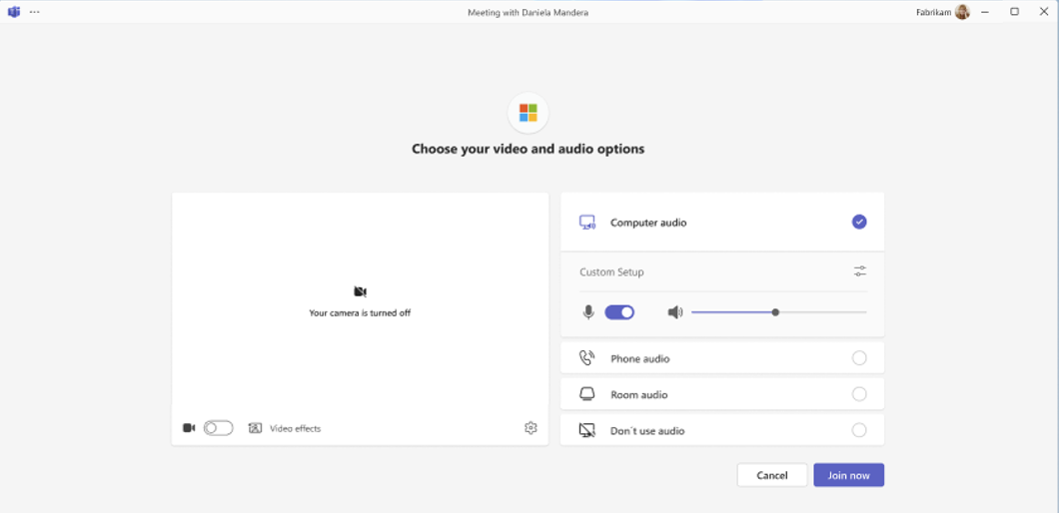Click the camera icon beside video toggle
The image size is (1059, 513).
point(189,428)
